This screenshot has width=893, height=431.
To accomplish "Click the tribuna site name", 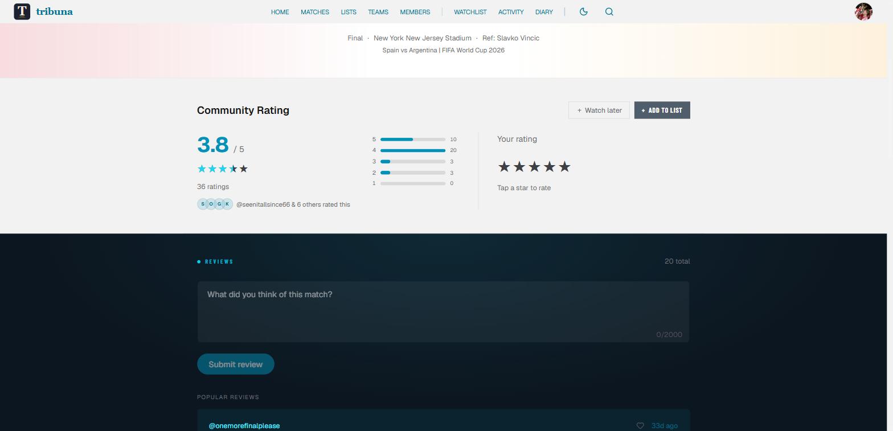I will (54, 11).
